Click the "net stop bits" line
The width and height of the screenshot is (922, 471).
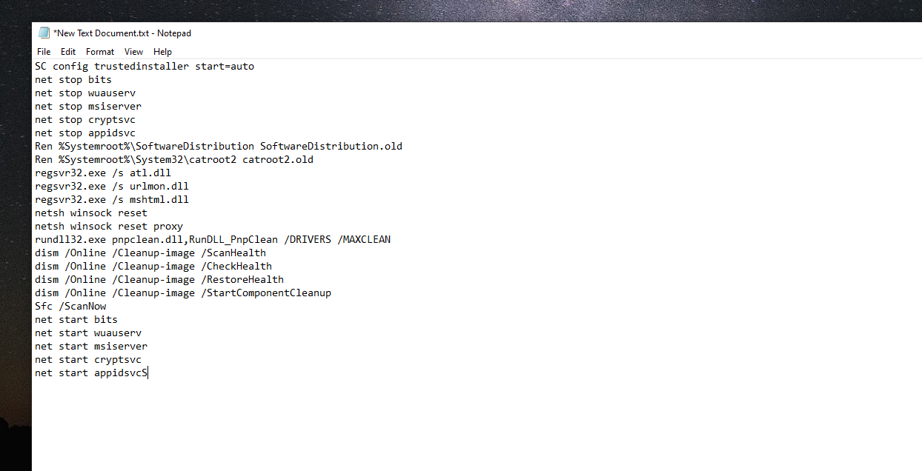[x=73, y=80]
